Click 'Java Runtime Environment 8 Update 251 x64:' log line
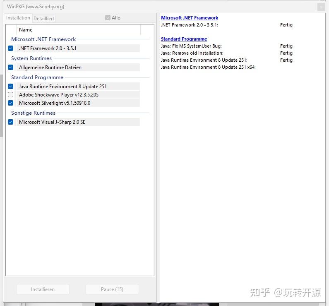The height and width of the screenshot is (306, 329). pos(208,67)
